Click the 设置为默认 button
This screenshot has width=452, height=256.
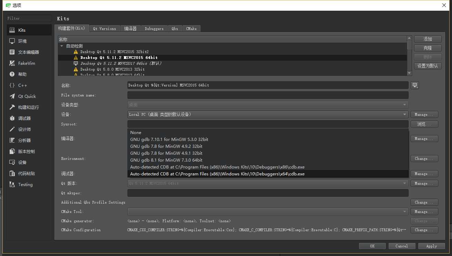tap(428, 66)
